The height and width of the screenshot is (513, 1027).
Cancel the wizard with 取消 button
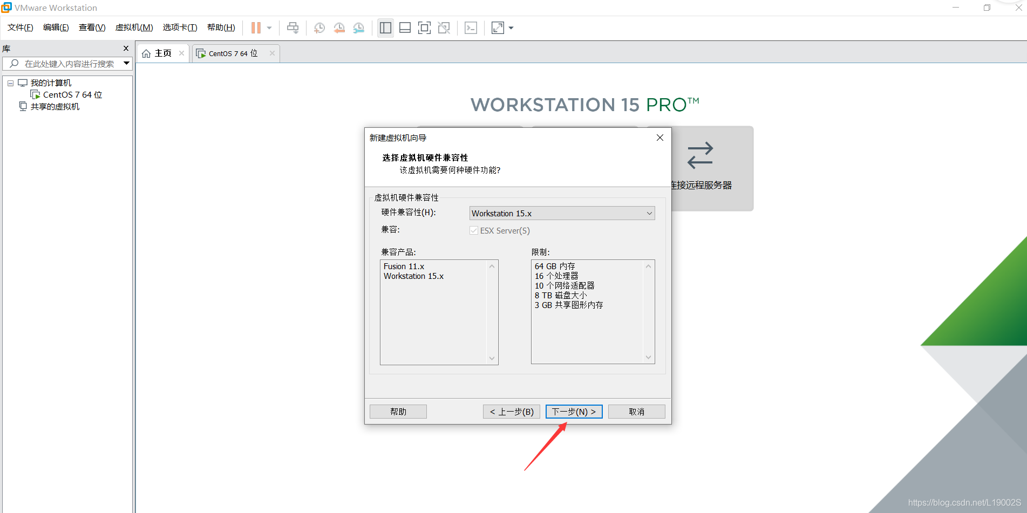(636, 412)
